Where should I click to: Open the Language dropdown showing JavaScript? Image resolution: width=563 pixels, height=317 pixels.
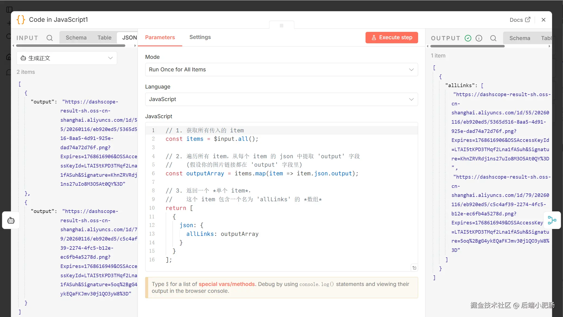[281, 99]
